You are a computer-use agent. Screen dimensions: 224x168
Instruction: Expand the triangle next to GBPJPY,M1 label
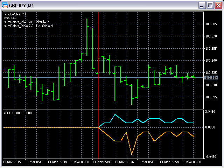(x=6, y=14)
